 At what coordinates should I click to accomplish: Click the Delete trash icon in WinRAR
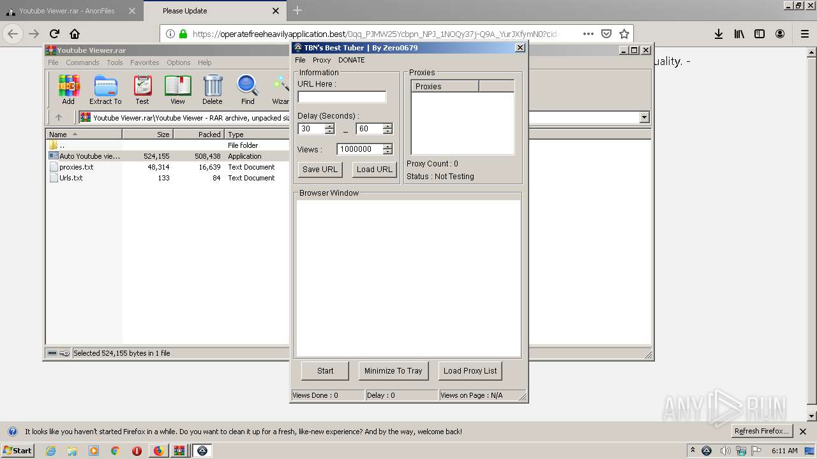tap(213, 90)
